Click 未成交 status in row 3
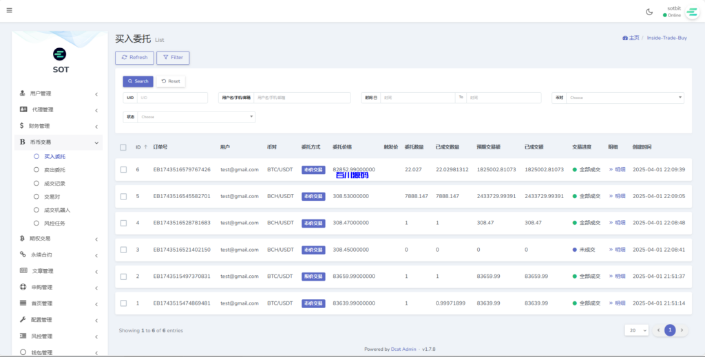The width and height of the screenshot is (705, 357). click(x=584, y=250)
